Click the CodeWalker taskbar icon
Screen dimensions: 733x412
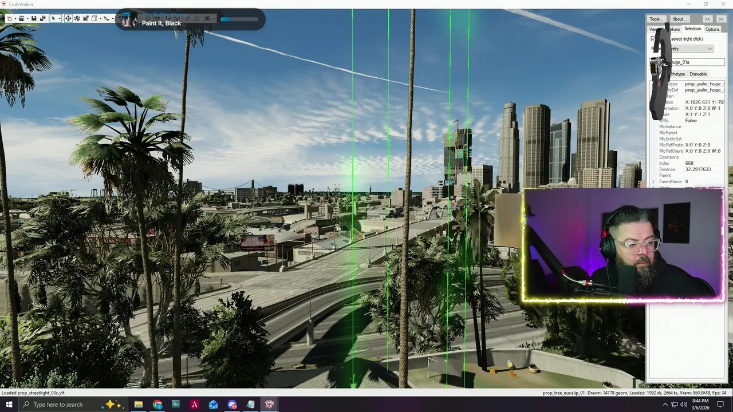point(269,405)
